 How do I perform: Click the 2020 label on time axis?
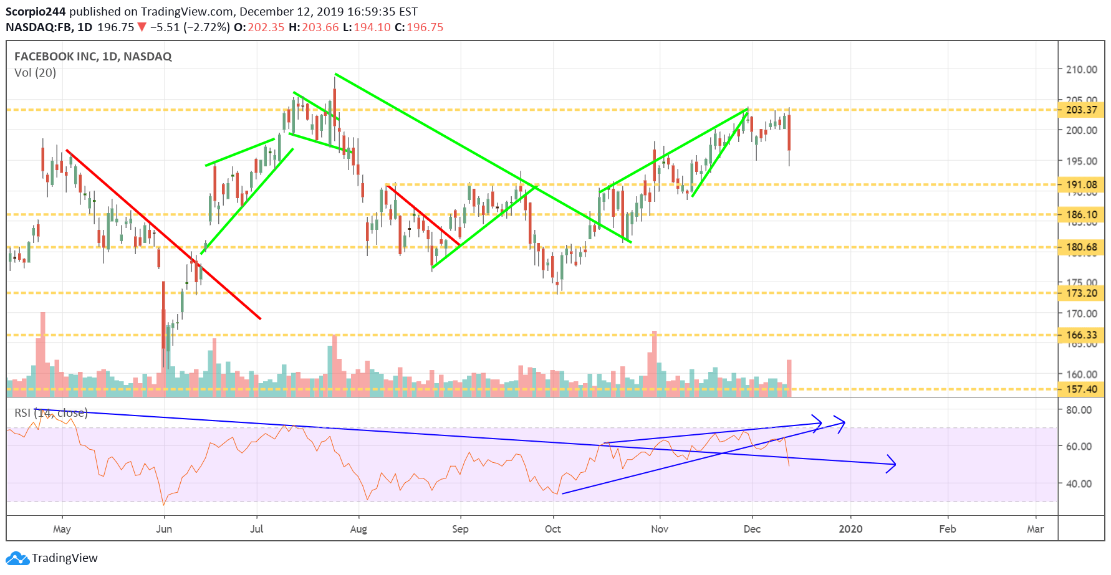[851, 529]
